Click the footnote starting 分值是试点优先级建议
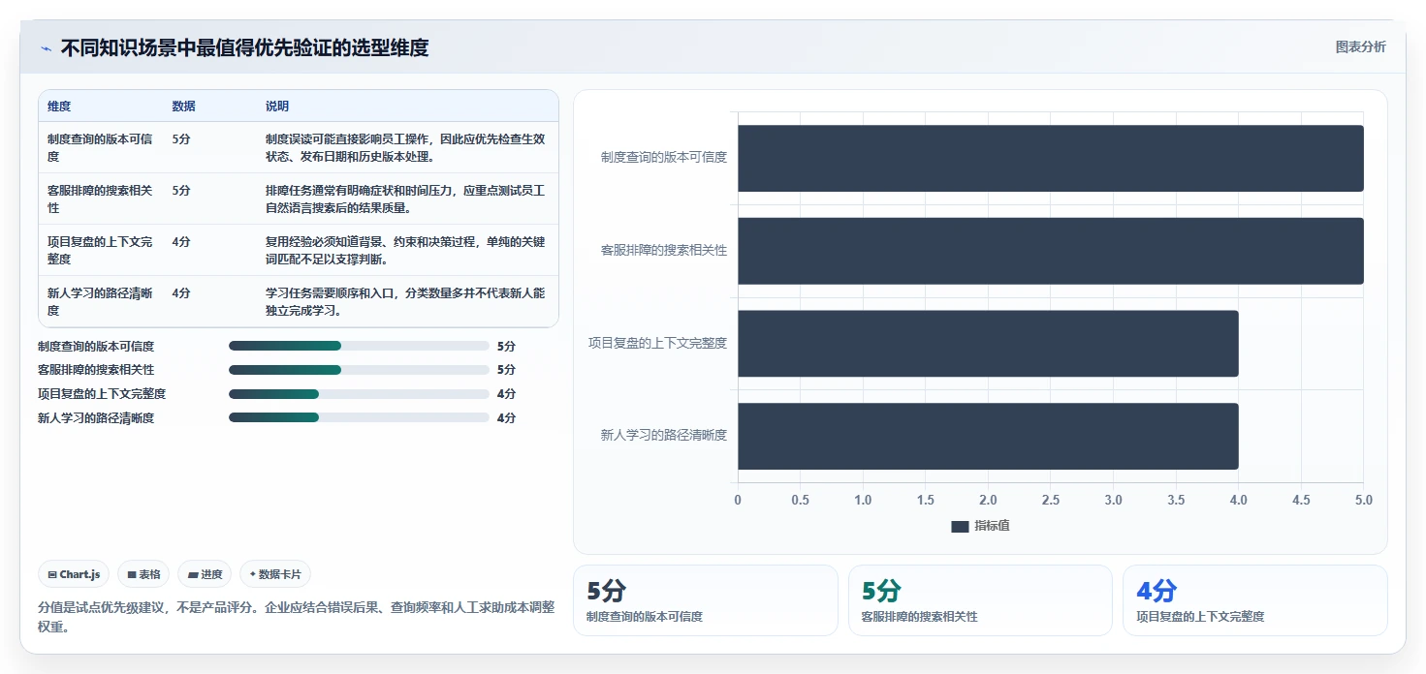The height and width of the screenshot is (674, 1426). [297, 617]
